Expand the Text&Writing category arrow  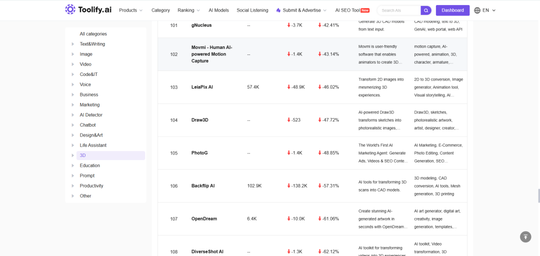[72, 44]
